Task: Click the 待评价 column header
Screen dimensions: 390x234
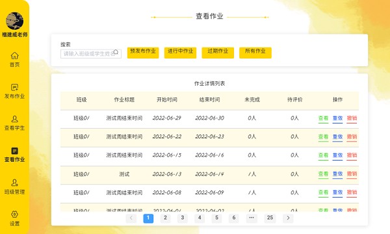Action: pos(295,99)
